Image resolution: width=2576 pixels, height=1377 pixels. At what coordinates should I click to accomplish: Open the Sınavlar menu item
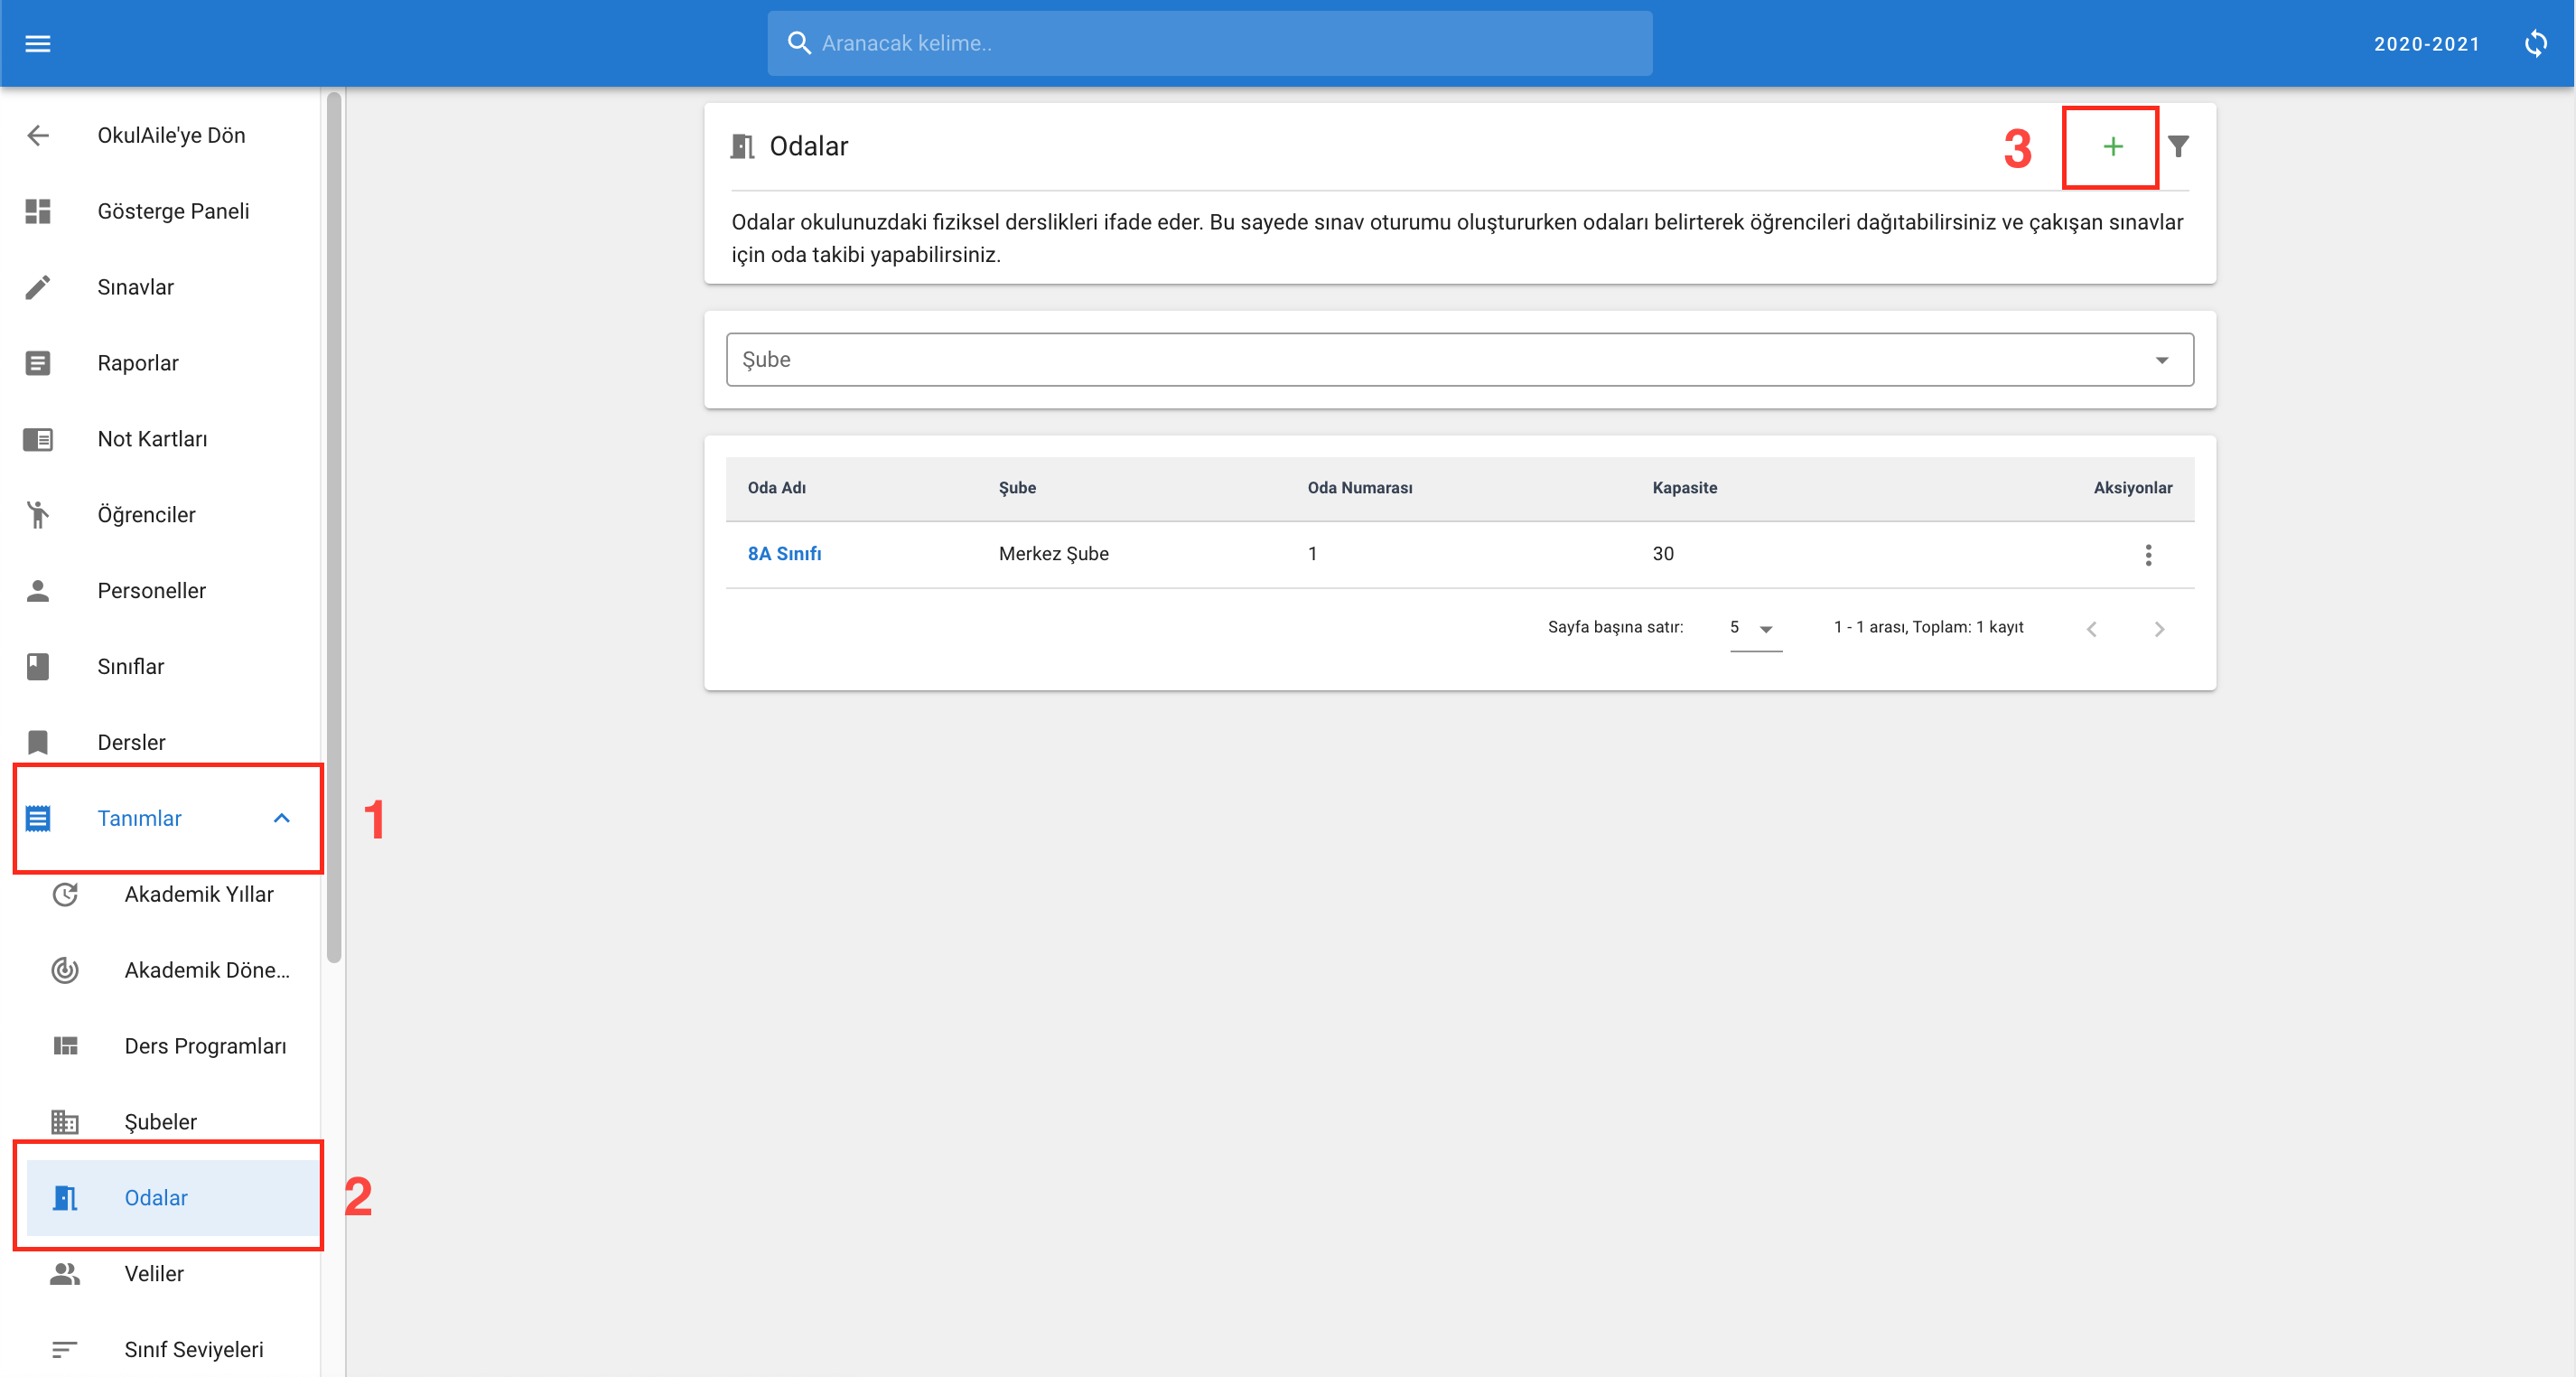point(135,287)
